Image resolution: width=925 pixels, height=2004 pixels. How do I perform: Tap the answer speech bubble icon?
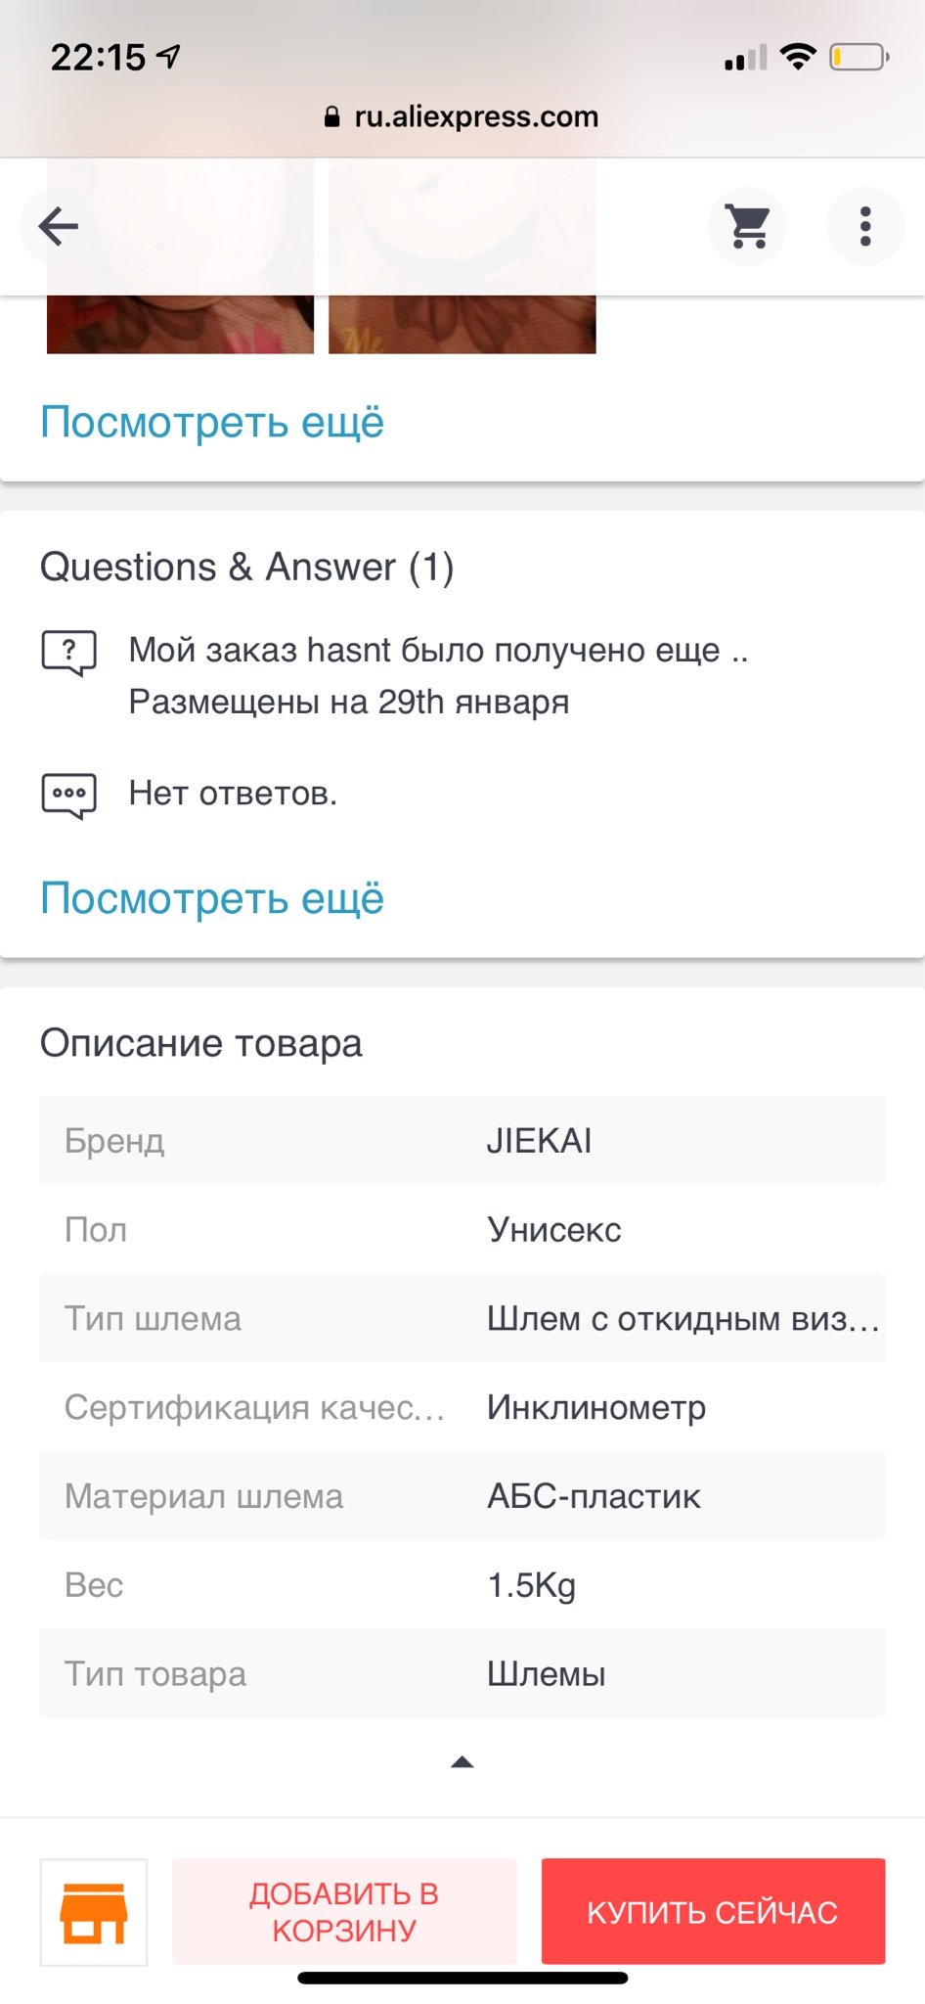[x=68, y=796]
